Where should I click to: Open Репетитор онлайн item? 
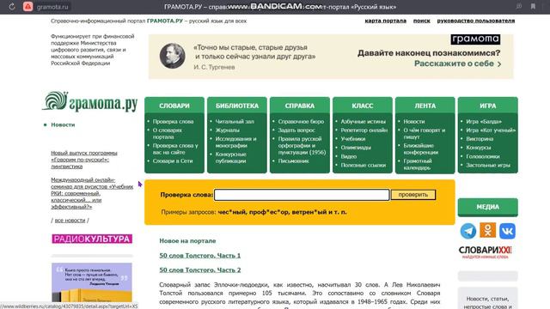pyautogui.click(x=364, y=130)
